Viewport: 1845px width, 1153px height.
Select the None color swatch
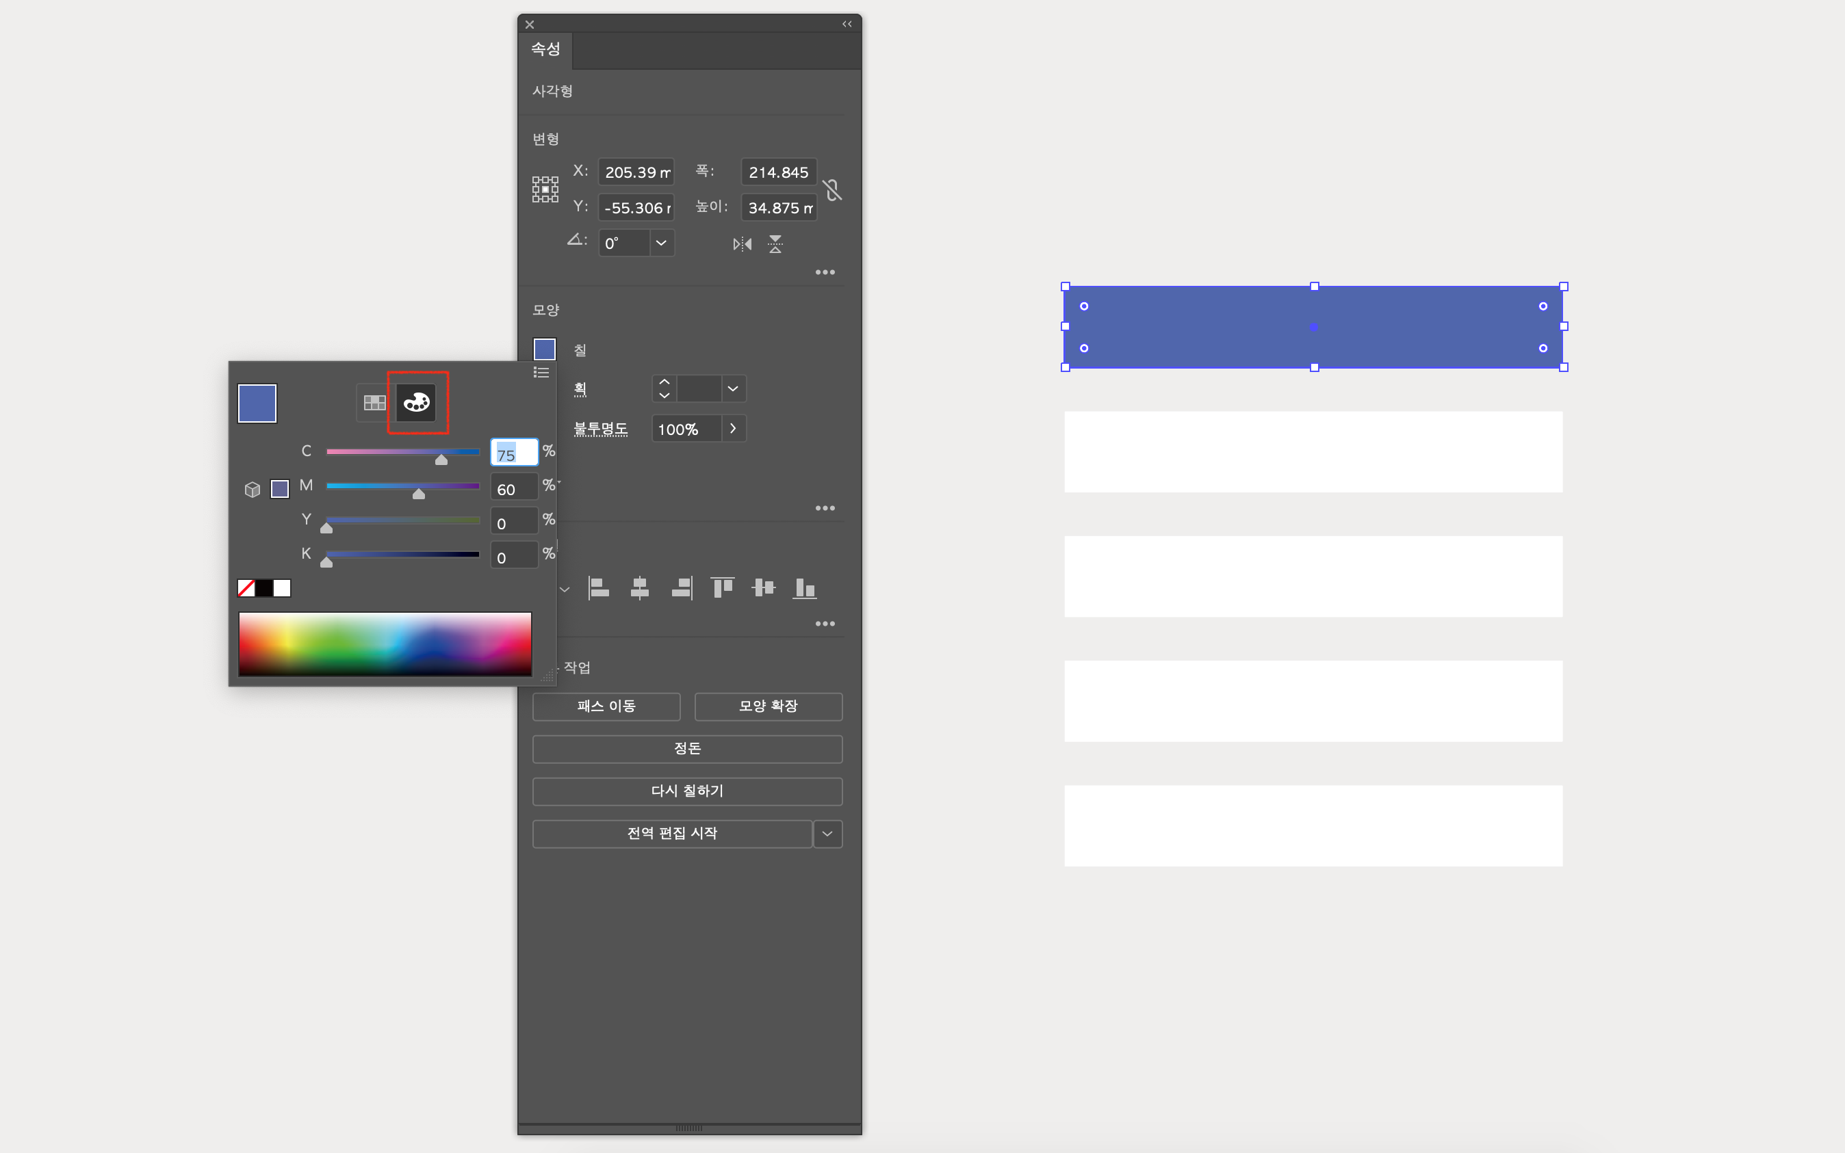[x=246, y=588]
